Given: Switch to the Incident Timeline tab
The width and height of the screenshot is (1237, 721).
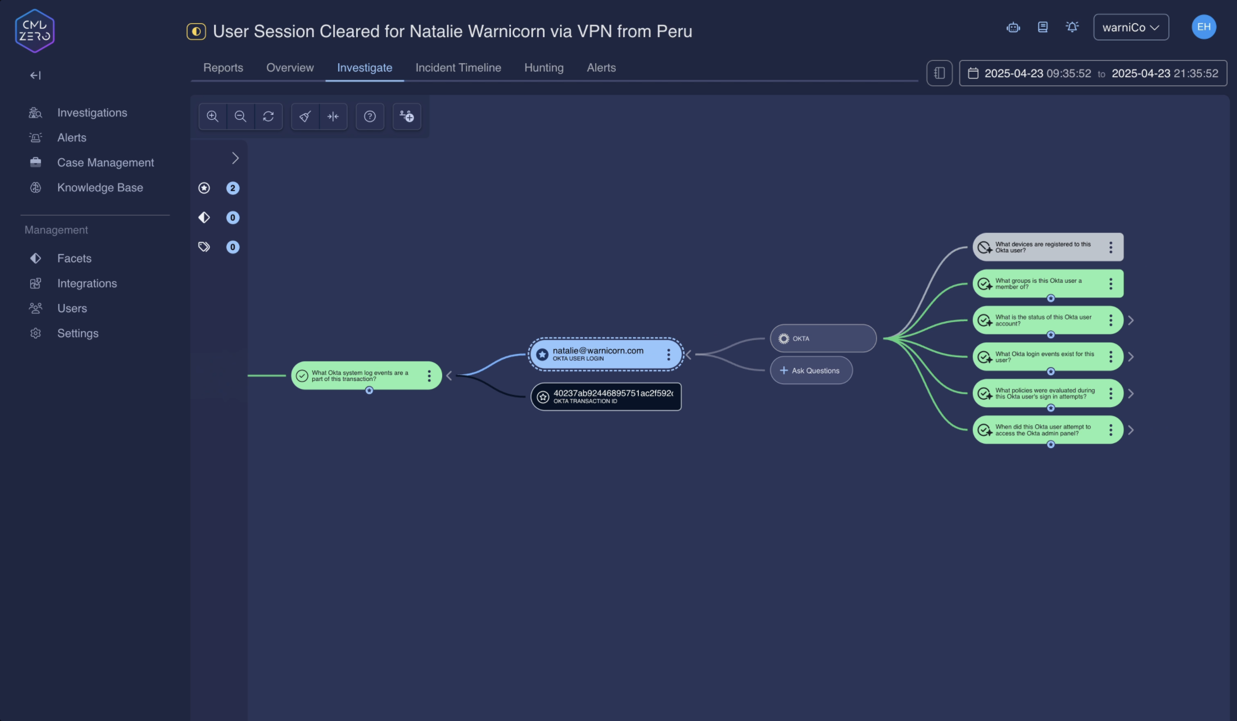Looking at the screenshot, I should click(x=458, y=68).
